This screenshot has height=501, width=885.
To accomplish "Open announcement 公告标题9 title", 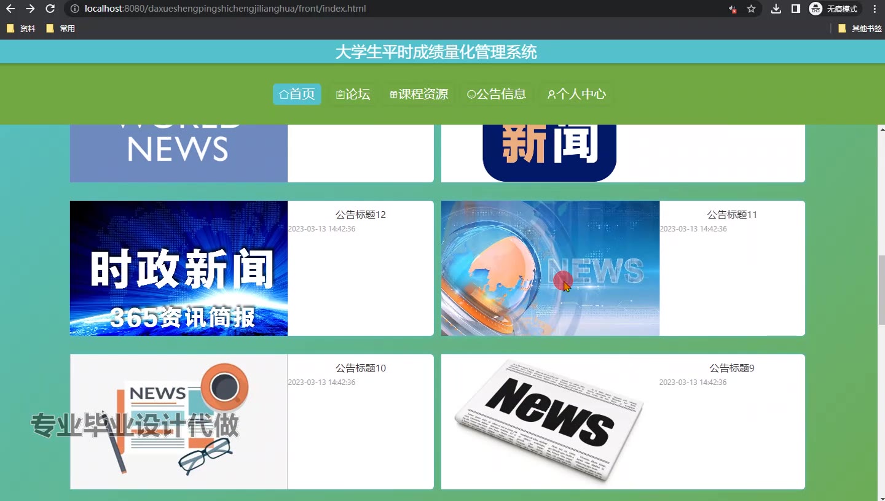I will (732, 368).
